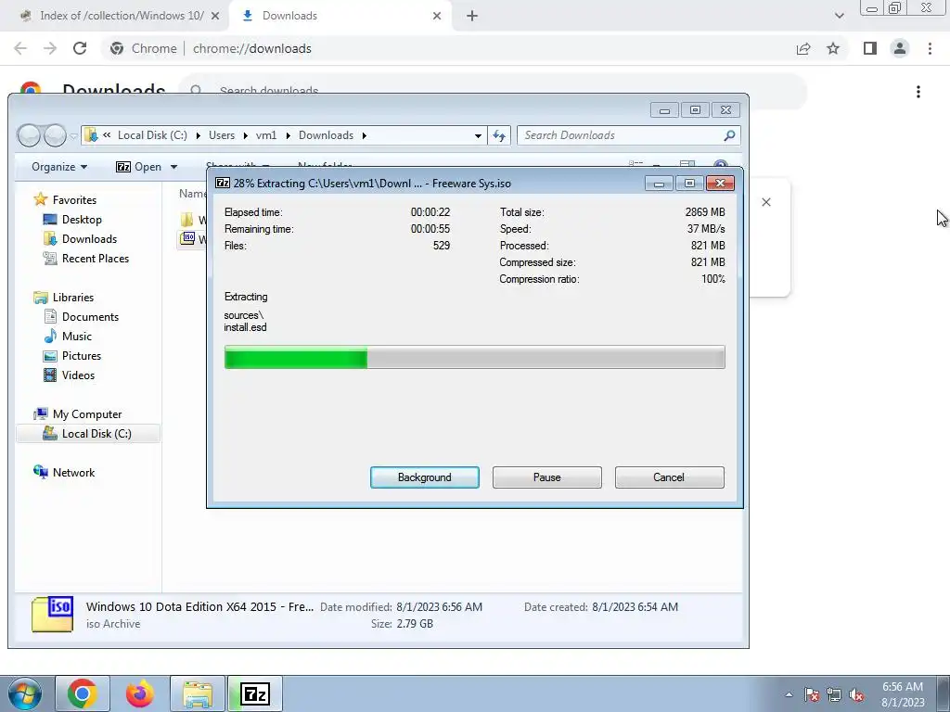Open a new Chrome tab
This screenshot has height=712, width=950.
pos(472,17)
